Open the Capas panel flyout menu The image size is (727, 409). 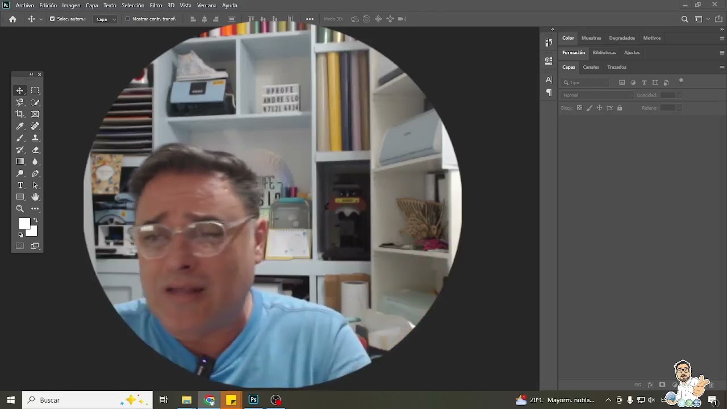coord(722,67)
